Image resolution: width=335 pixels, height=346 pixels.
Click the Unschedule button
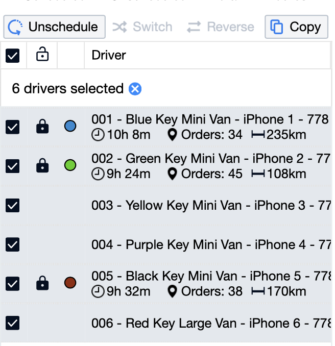[x=54, y=27]
